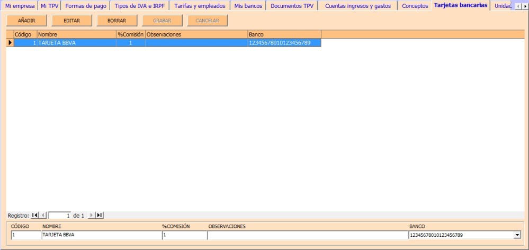Select row marker for TARJETA BBVA
Image resolution: width=529 pixels, height=250 pixels.
pyautogui.click(x=10, y=43)
